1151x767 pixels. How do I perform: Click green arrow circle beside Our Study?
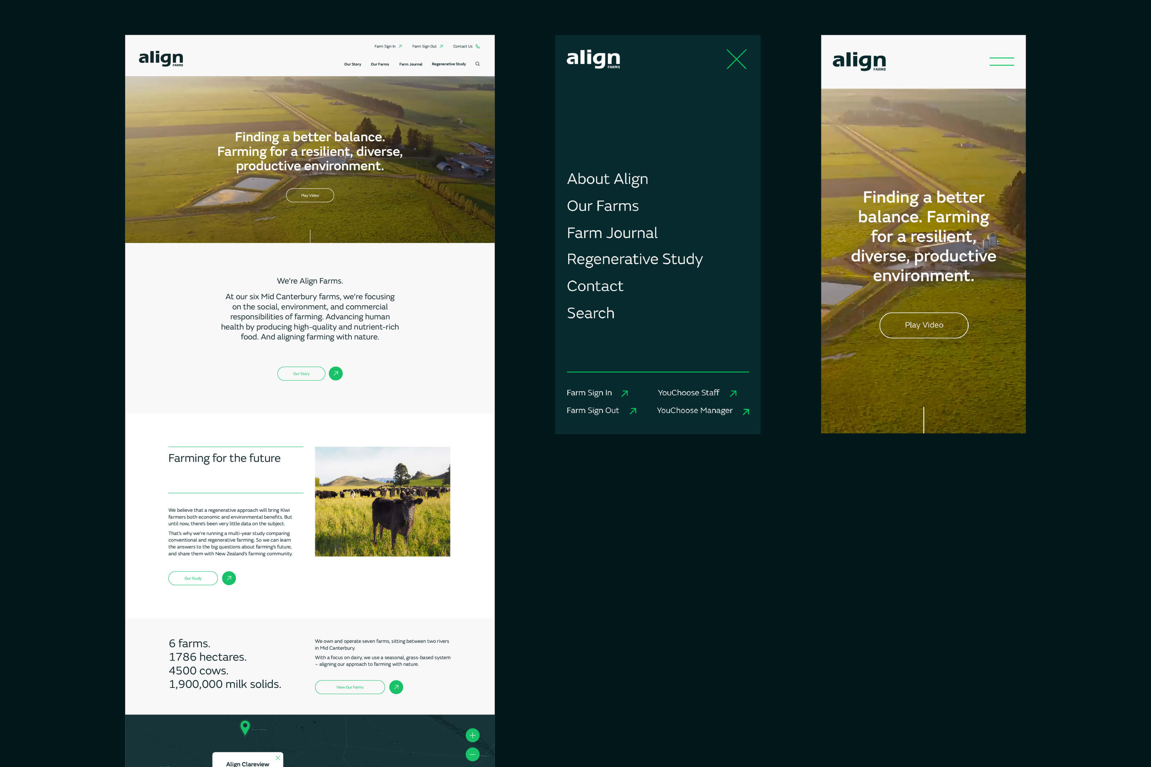229,578
